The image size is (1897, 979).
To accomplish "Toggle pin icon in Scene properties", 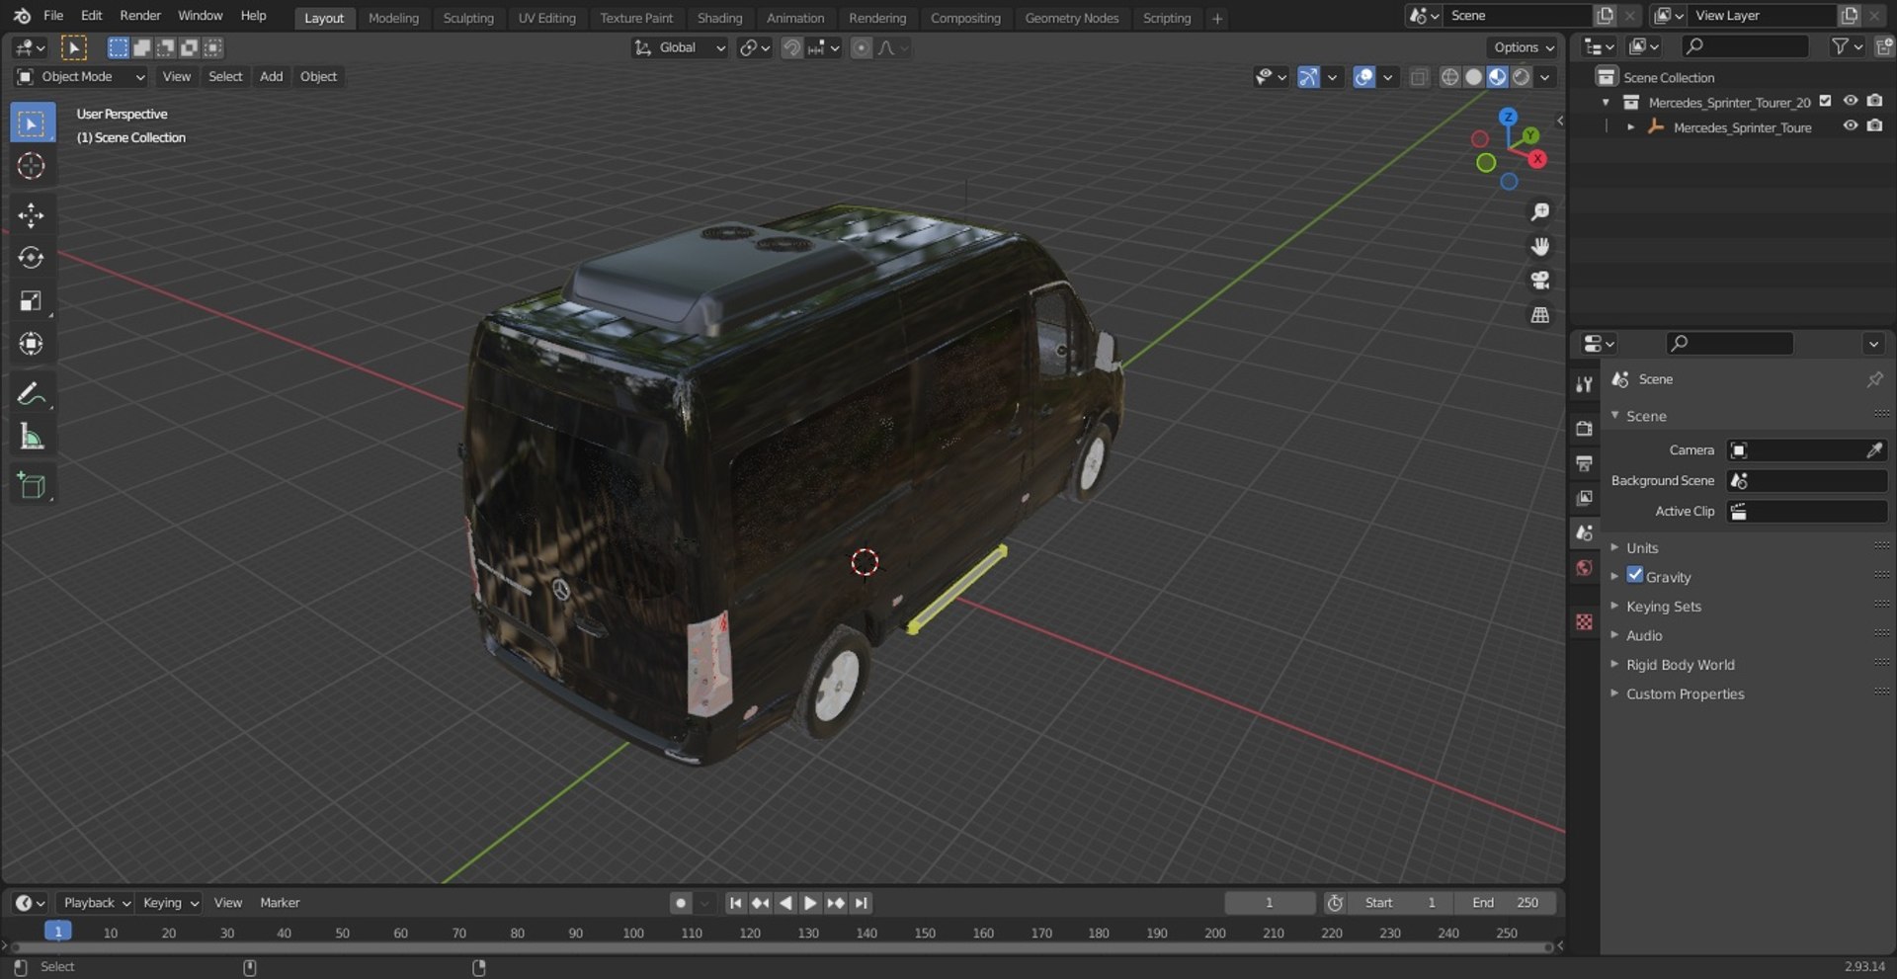I will point(1874,379).
